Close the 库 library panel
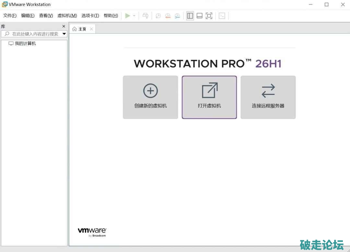The height and width of the screenshot is (252, 350). (64, 26)
